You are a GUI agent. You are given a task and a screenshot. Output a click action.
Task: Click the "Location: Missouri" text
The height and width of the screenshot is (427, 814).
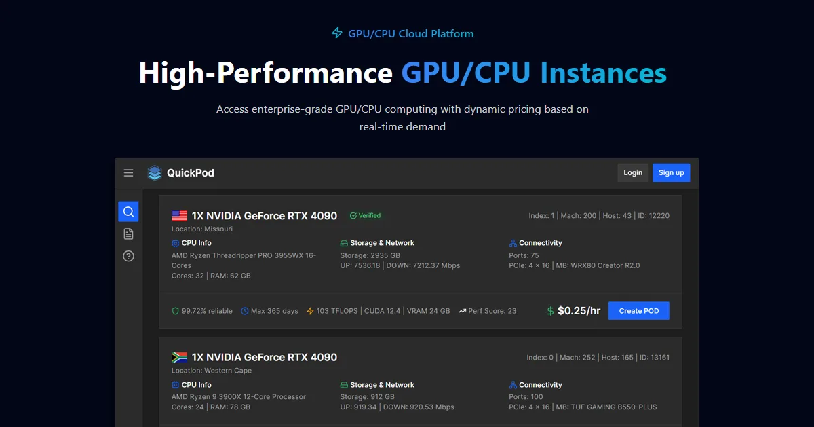[x=202, y=229]
